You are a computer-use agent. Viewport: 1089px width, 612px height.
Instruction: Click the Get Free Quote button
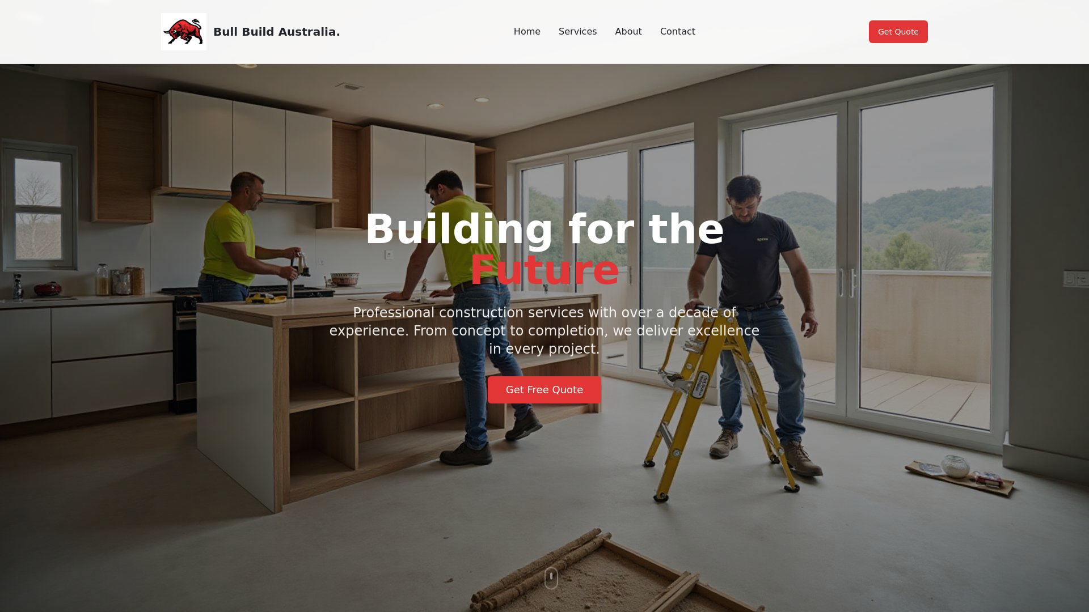coord(544,390)
